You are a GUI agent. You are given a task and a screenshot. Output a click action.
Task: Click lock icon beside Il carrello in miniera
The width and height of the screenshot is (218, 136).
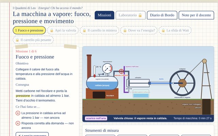(84, 30)
